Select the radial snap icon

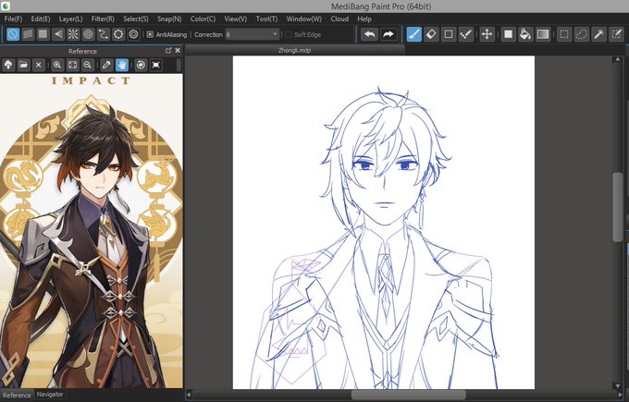(x=73, y=34)
